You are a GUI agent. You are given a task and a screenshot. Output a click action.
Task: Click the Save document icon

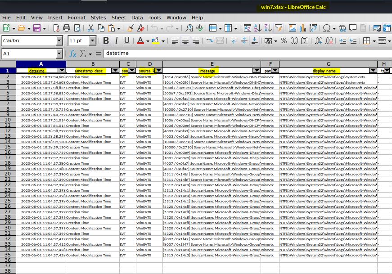(x=36, y=28)
